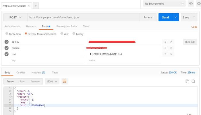Switch to the request Body tab

pos(46,27)
